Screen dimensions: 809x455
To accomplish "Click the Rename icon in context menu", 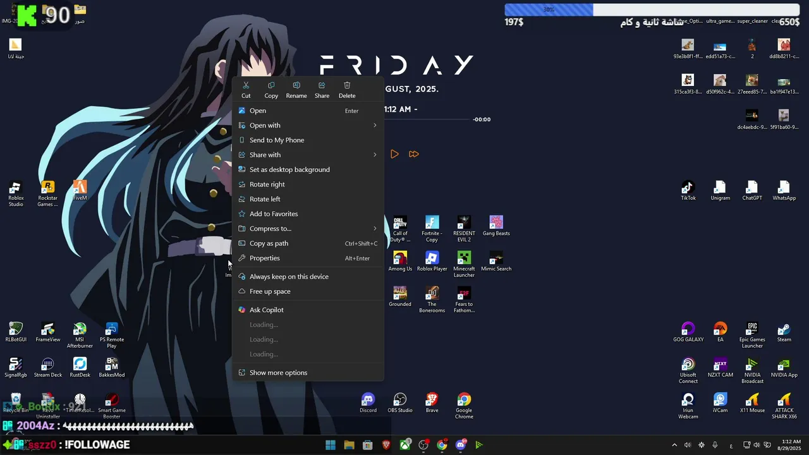I will tap(296, 85).
